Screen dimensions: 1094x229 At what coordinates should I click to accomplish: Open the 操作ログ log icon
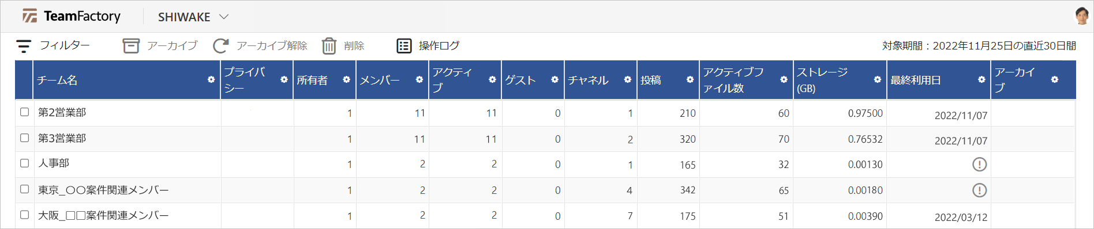[x=404, y=46]
